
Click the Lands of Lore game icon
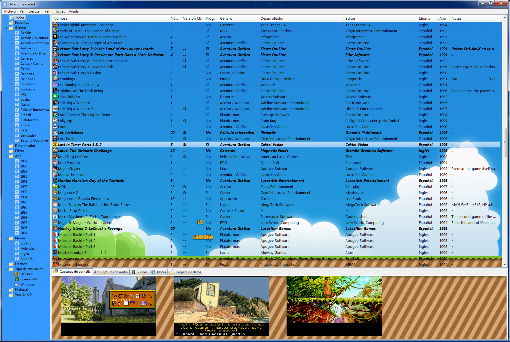(x=55, y=31)
